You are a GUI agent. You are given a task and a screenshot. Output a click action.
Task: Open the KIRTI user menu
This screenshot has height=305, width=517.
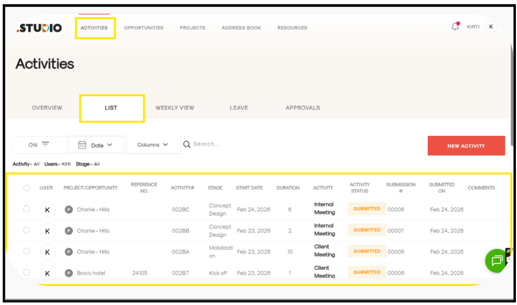coord(473,27)
